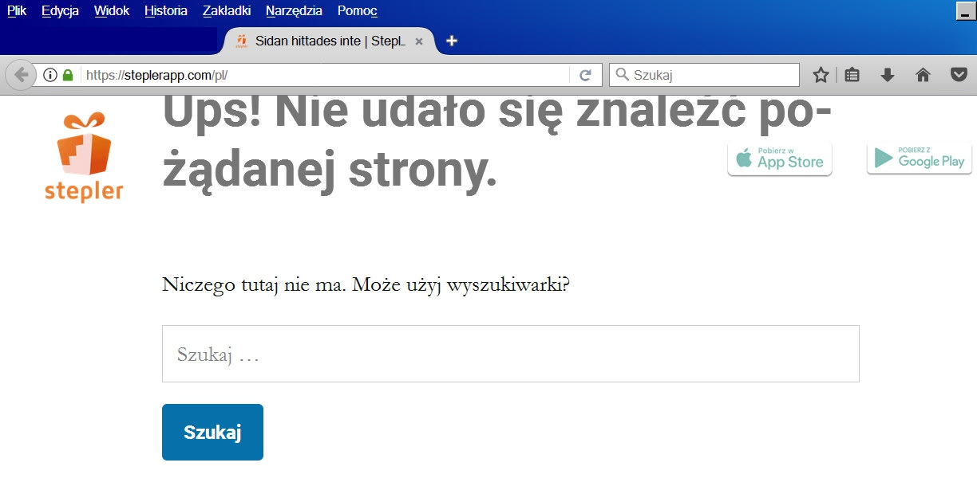Open the Plik menu
This screenshot has height=486, width=977.
point(17,11)
